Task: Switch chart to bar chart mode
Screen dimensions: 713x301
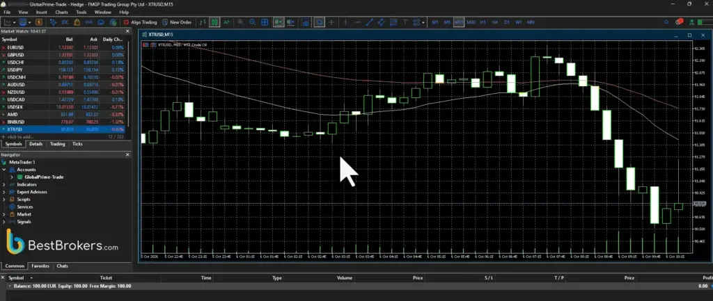Action: pos(203,22)
